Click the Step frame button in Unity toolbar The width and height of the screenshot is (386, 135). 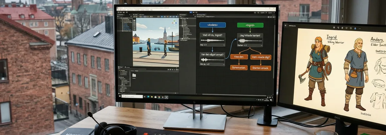[x=196, y=12]
